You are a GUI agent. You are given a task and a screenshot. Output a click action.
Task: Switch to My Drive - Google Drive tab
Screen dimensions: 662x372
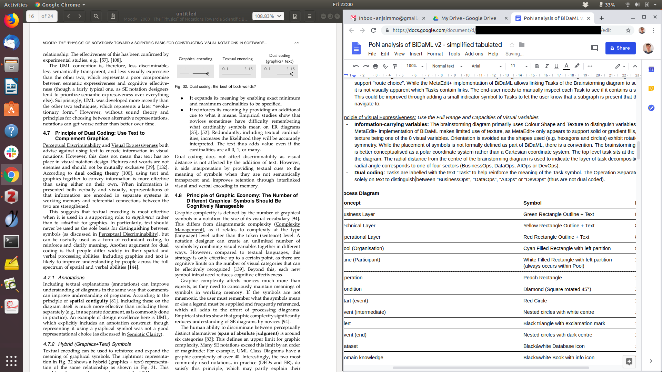point(468,18)
